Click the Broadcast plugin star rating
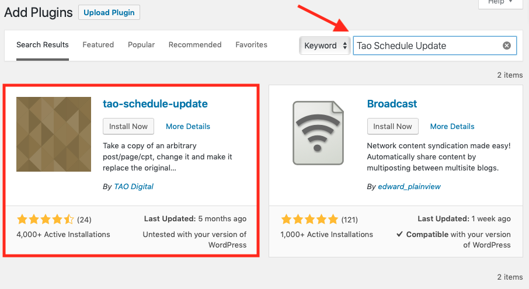 309,220
